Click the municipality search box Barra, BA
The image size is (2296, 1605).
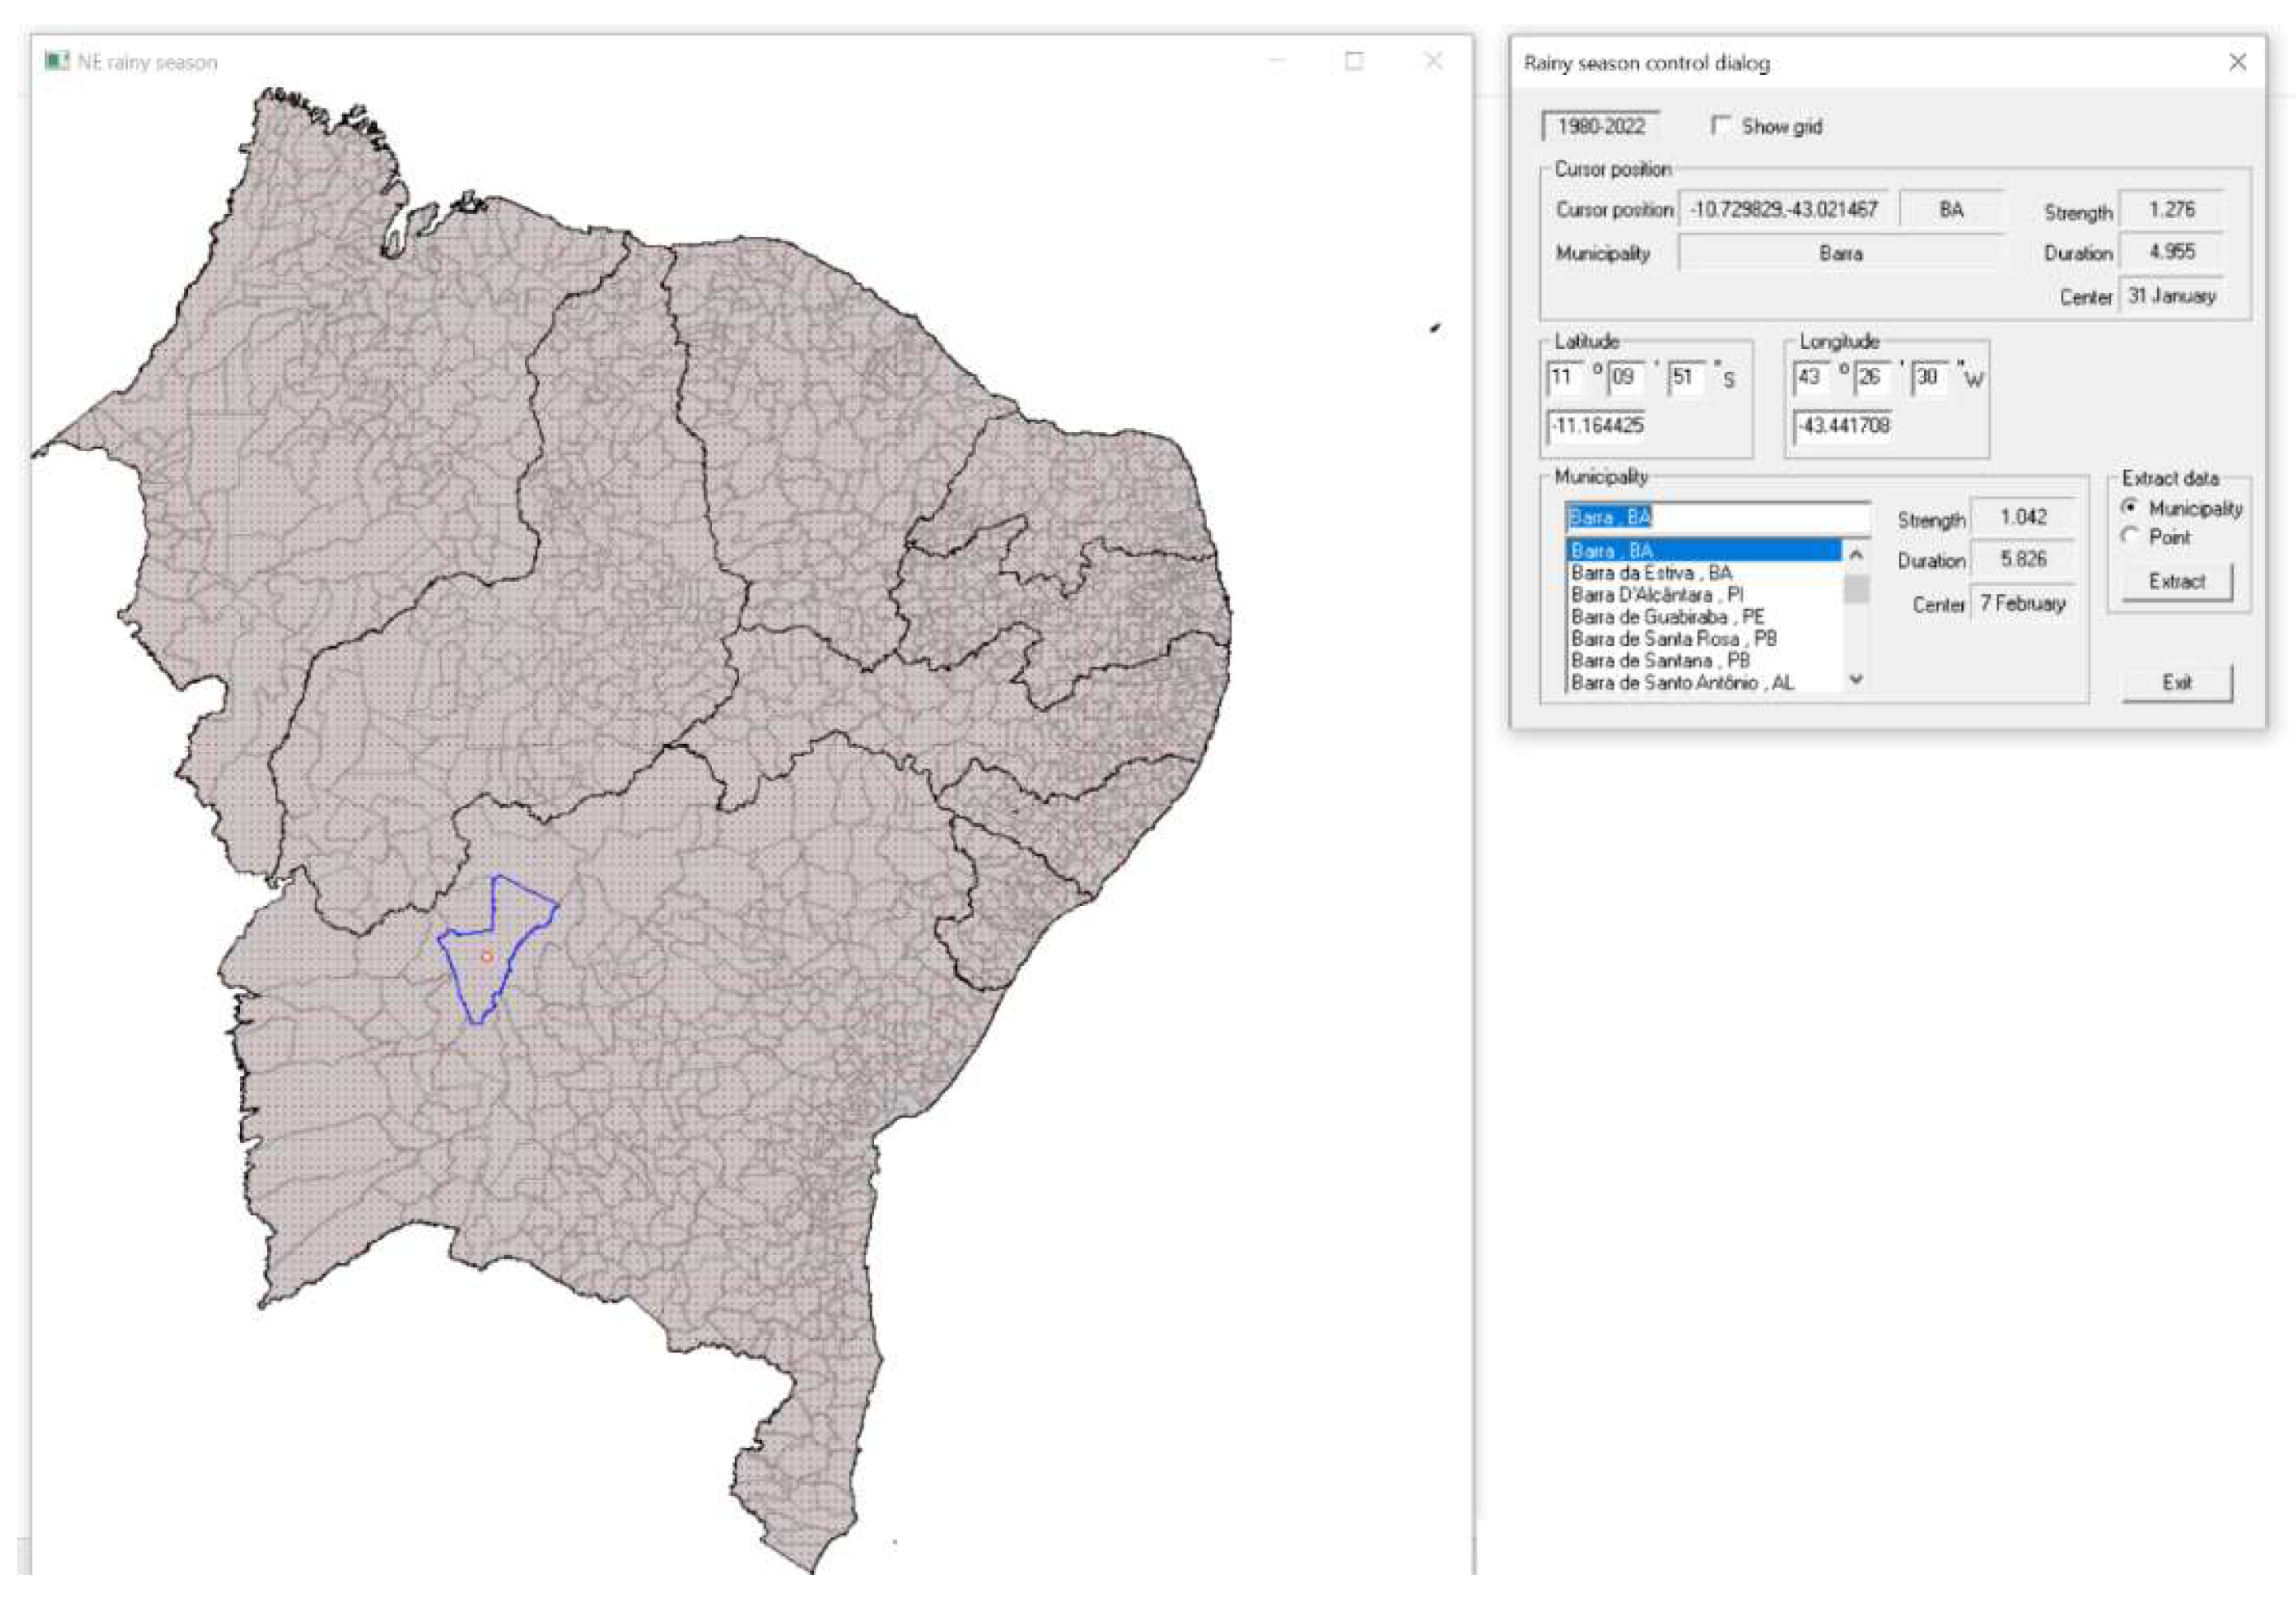[x=1716, y=517]
